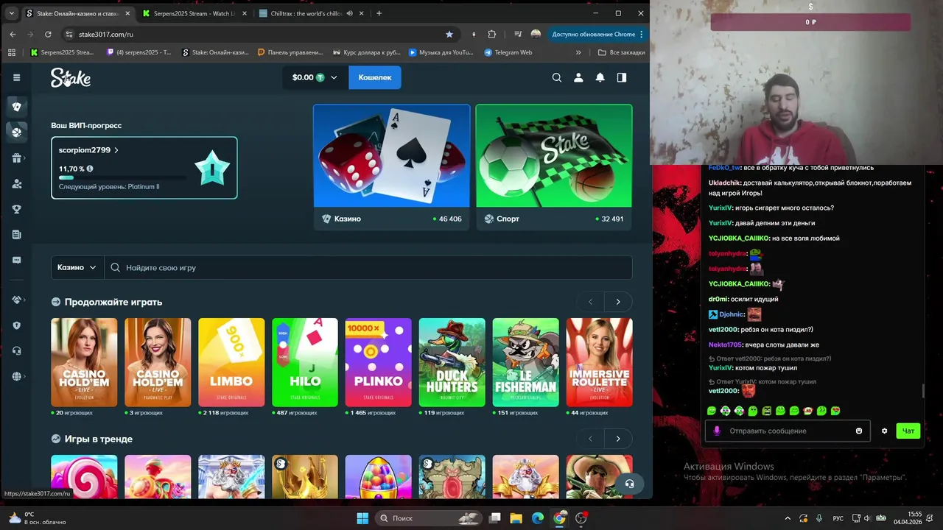The width and height of the screenshot is (943, 530).
Task: Open Chrome extensions puzzle icon
Action: coord(492,34)
